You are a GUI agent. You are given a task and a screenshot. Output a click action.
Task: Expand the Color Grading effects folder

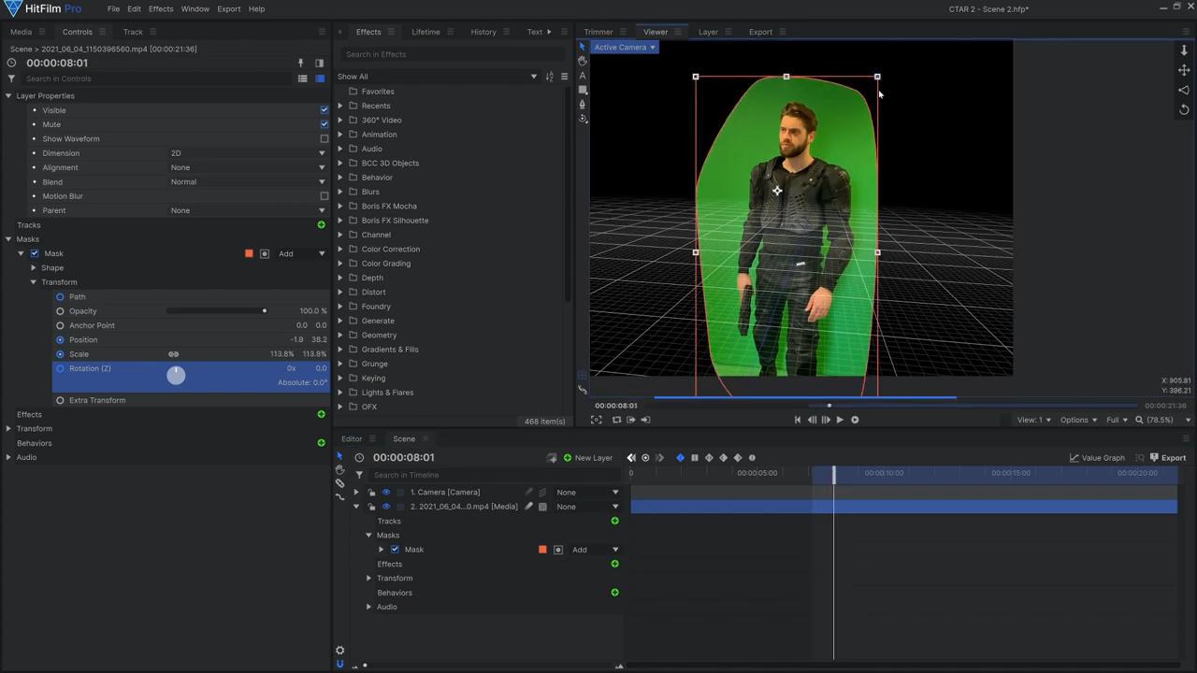tap(340, 264)
